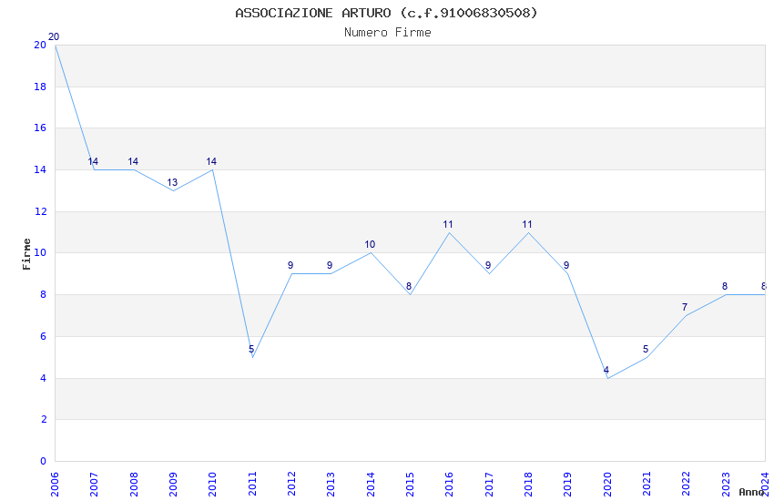
Task: Click x-axis year 2016
Action: pos(449,484)
